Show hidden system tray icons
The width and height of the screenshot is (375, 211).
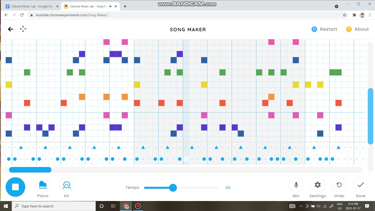tap(301, 206)
